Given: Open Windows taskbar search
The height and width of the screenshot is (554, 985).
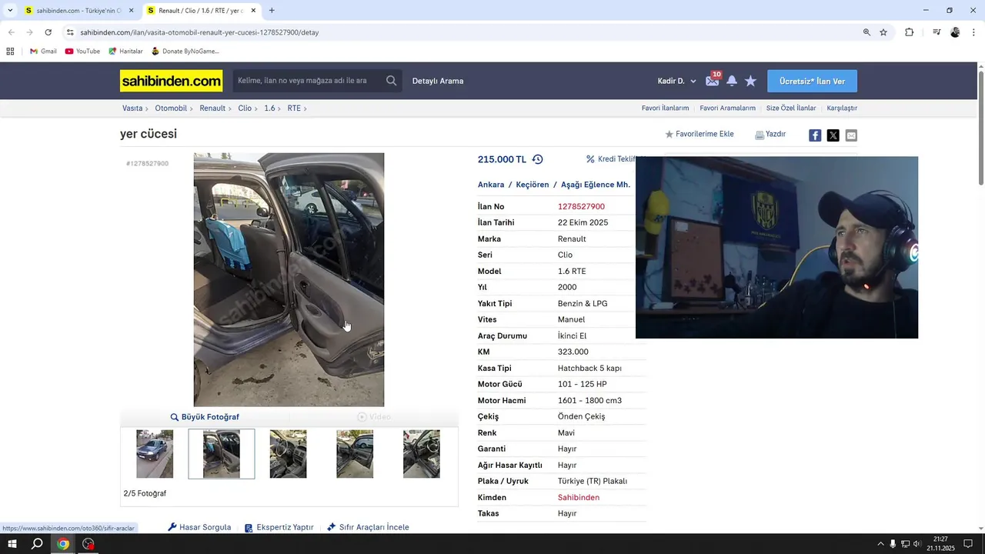Looking at the screenshot, I should (37, 544).
